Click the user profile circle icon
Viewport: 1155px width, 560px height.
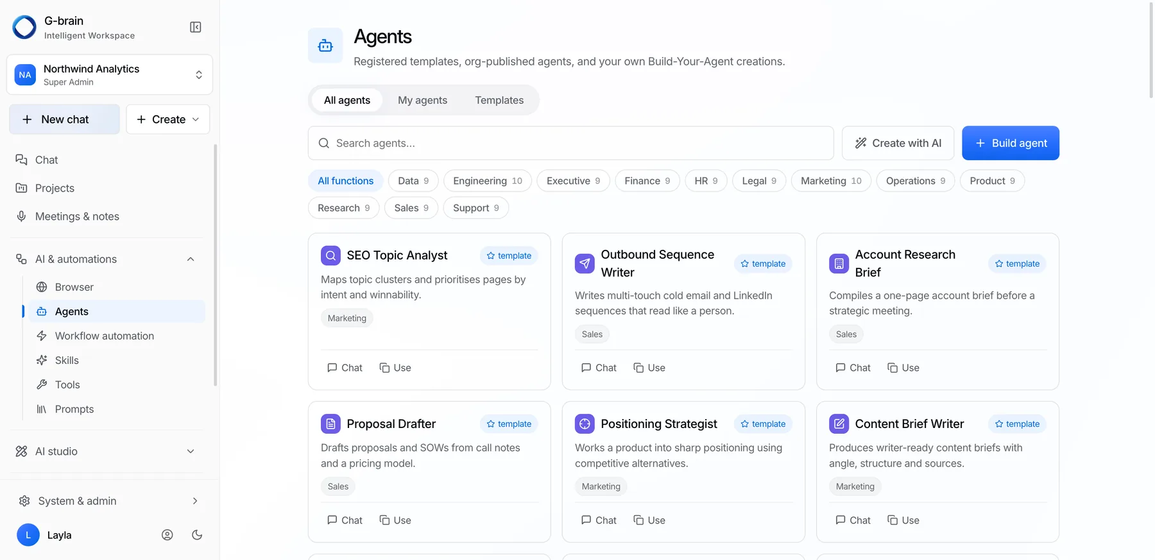(x=167, y=535)
